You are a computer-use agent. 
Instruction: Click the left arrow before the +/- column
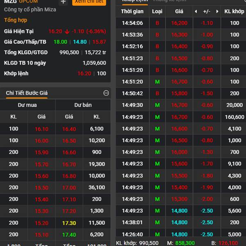196,11
